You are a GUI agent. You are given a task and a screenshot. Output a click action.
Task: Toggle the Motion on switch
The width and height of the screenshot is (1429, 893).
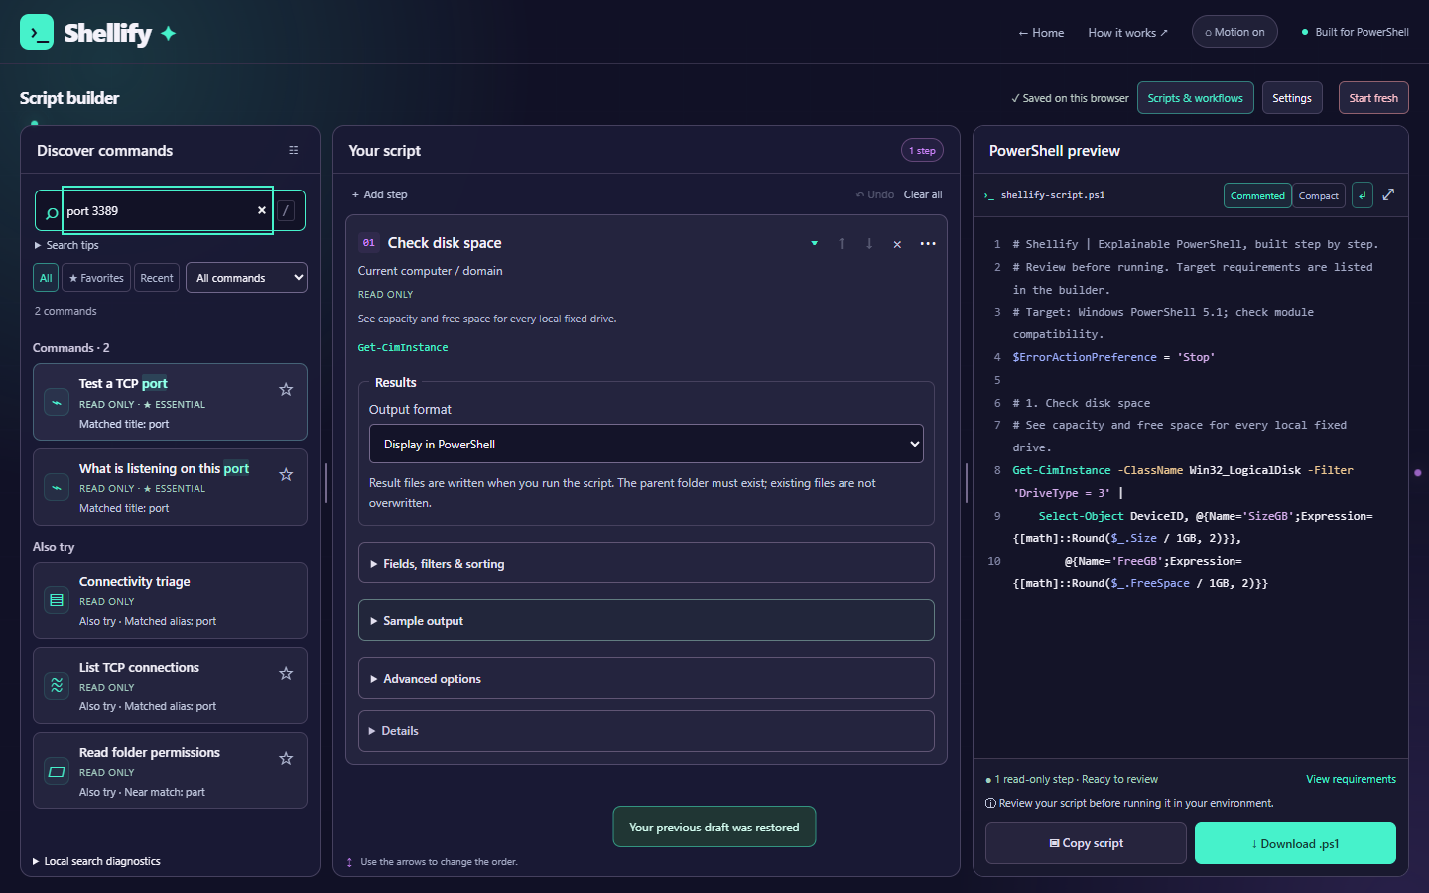(1234, 32)
